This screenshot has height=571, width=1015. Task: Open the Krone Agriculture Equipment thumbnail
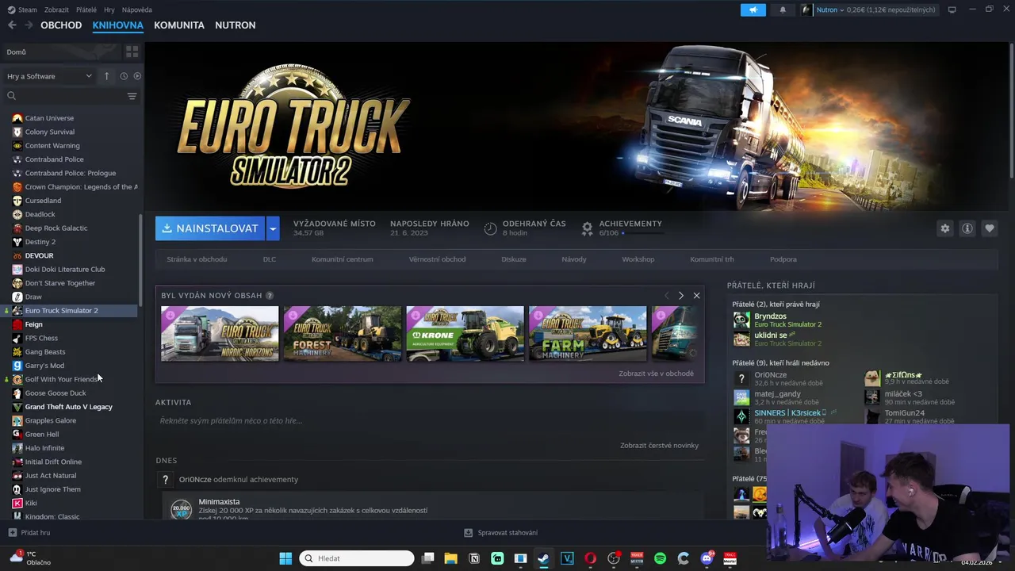(465, 334)
